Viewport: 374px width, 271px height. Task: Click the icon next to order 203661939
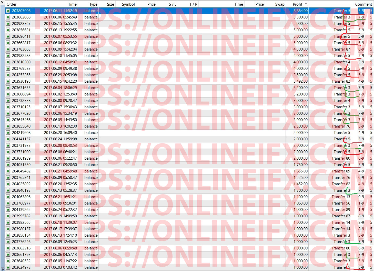[x=8, y=158]
